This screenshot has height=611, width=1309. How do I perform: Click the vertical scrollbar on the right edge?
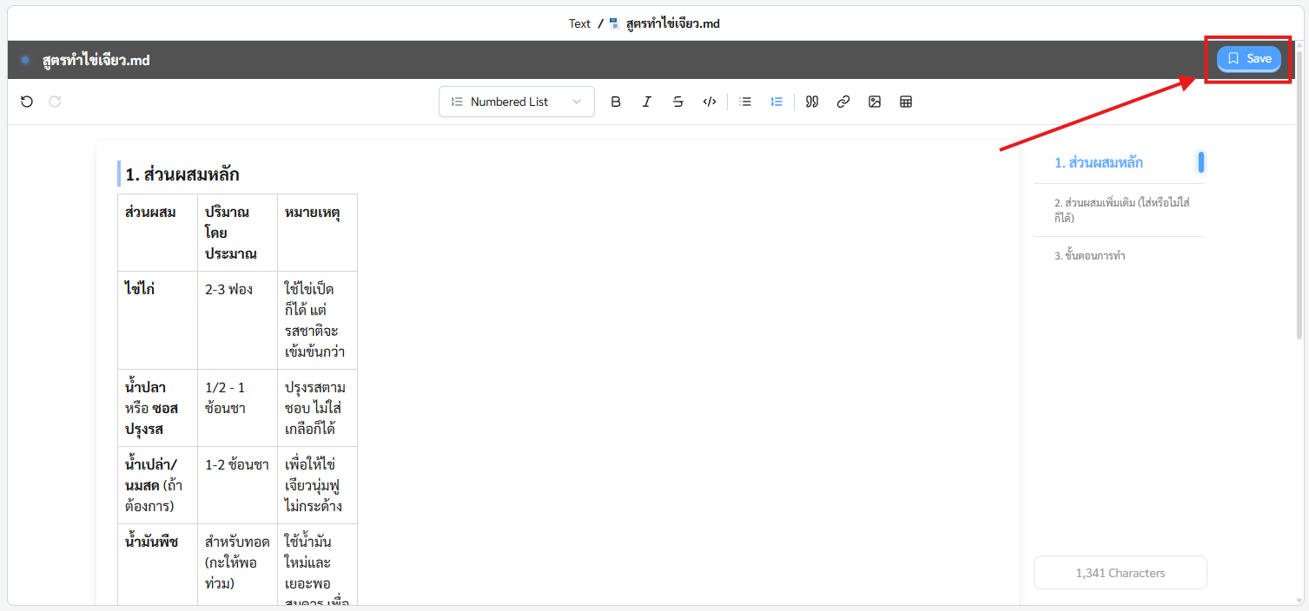coord(1299,191)
